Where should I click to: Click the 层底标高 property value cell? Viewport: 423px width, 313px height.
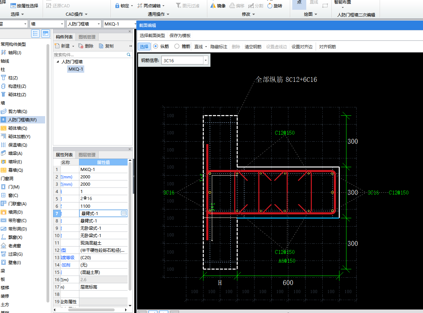(103, 287)
